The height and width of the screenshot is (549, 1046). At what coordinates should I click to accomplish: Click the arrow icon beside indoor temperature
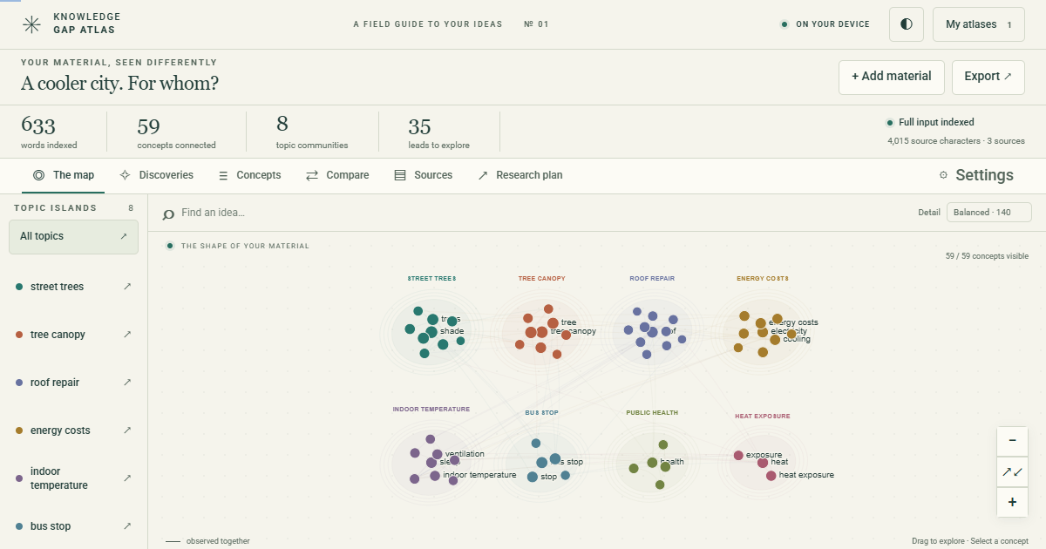coord(127,478)
